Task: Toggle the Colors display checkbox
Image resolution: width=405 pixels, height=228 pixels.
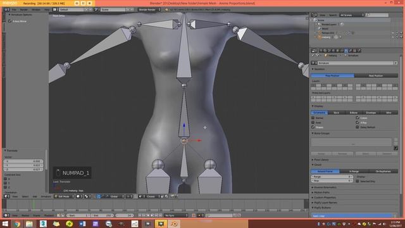Action: (x=358, y=118)
